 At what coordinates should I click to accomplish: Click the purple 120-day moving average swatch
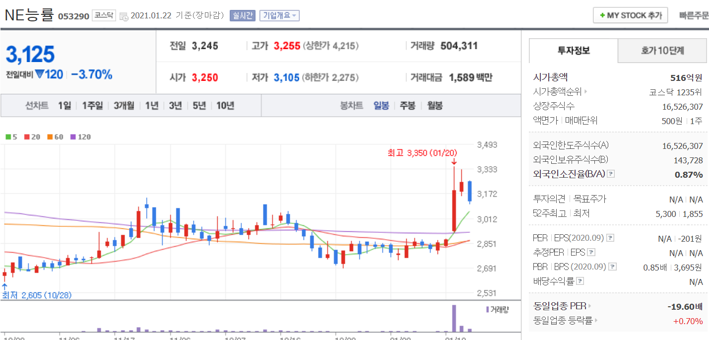[x=73, y=137]
